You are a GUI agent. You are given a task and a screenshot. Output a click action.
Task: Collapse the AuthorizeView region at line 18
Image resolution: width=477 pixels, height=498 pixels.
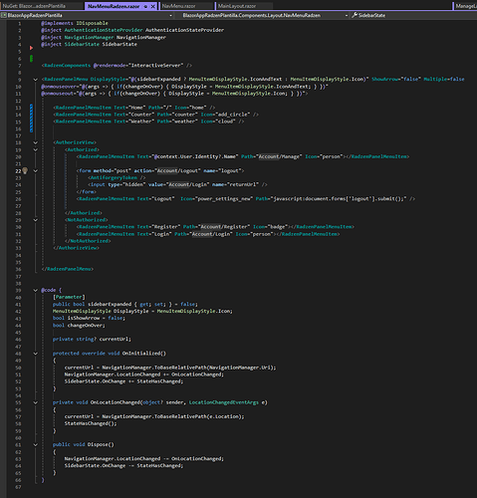click(36, 142)
